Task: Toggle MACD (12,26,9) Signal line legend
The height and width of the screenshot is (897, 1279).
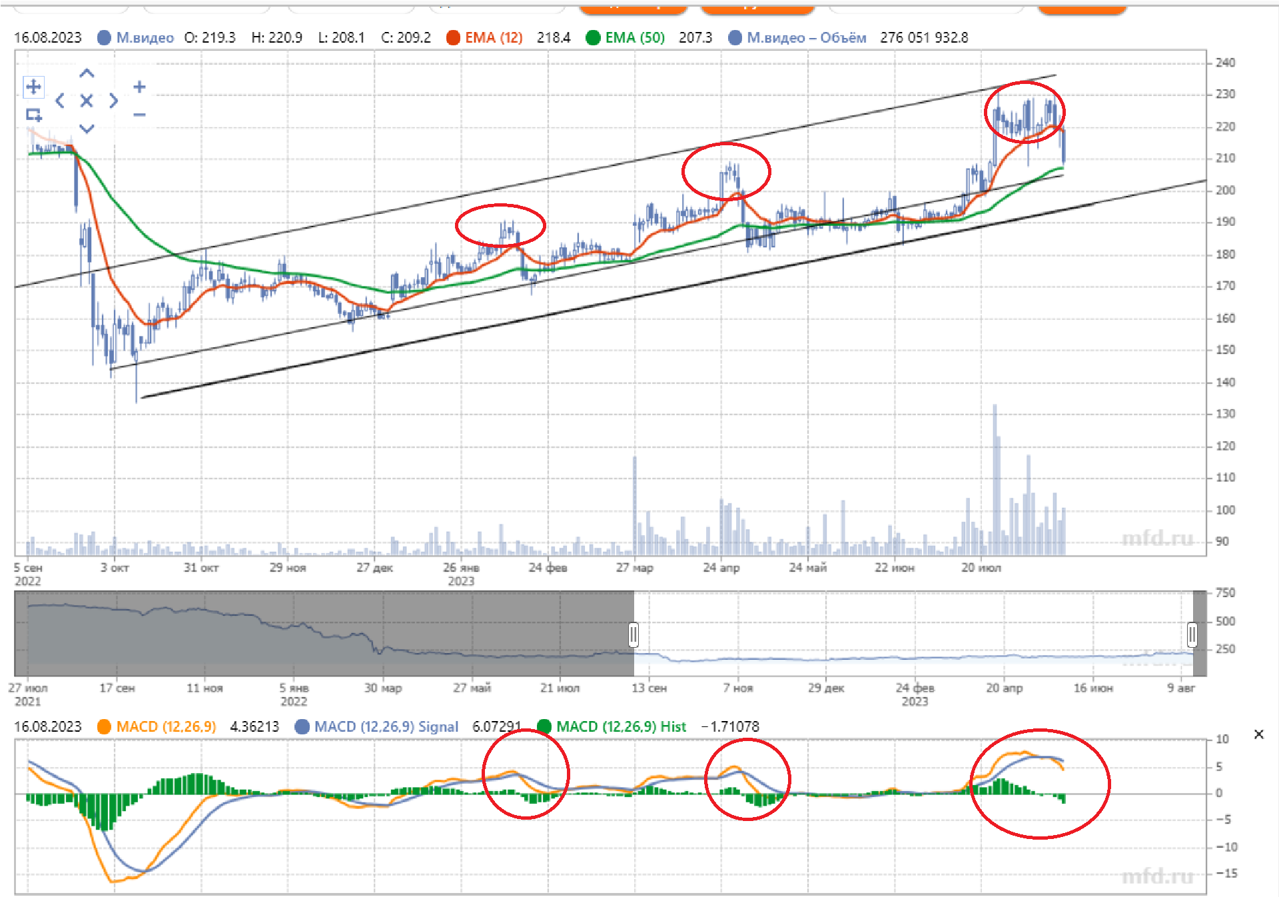Action: [x=386, y=726]
